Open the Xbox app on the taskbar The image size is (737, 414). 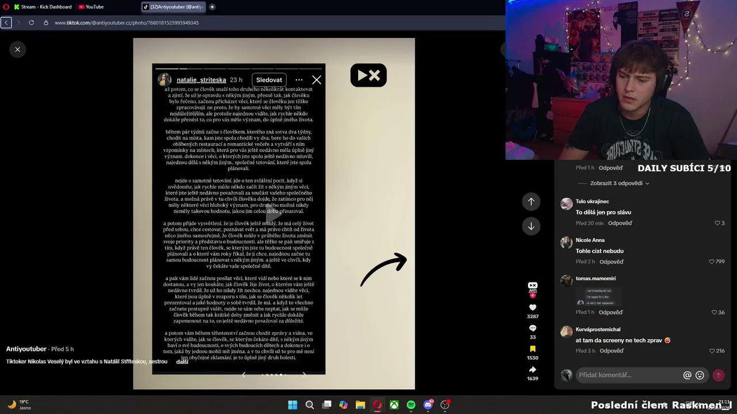(394, 405)
